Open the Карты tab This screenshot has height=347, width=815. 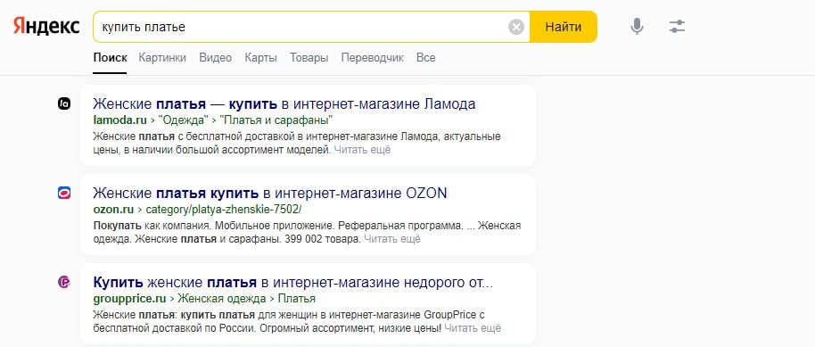tap(261, 58)
